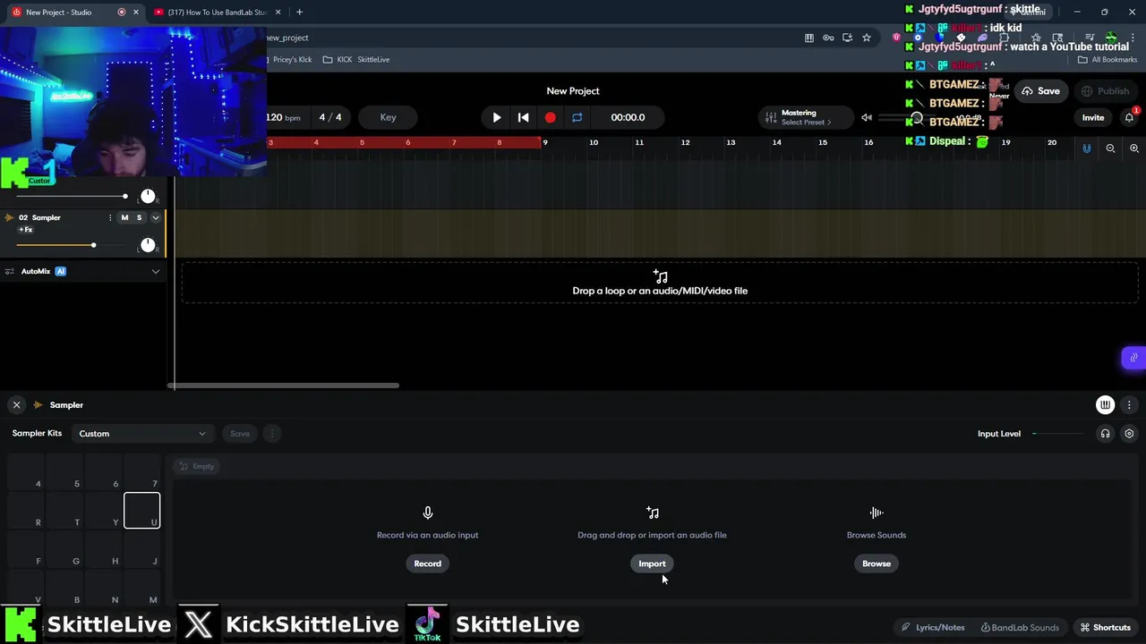Toggle the headphones monitoring icon in Sampler panel
This screenshot has height=644, width=1146.
[x=1105, y=434]
